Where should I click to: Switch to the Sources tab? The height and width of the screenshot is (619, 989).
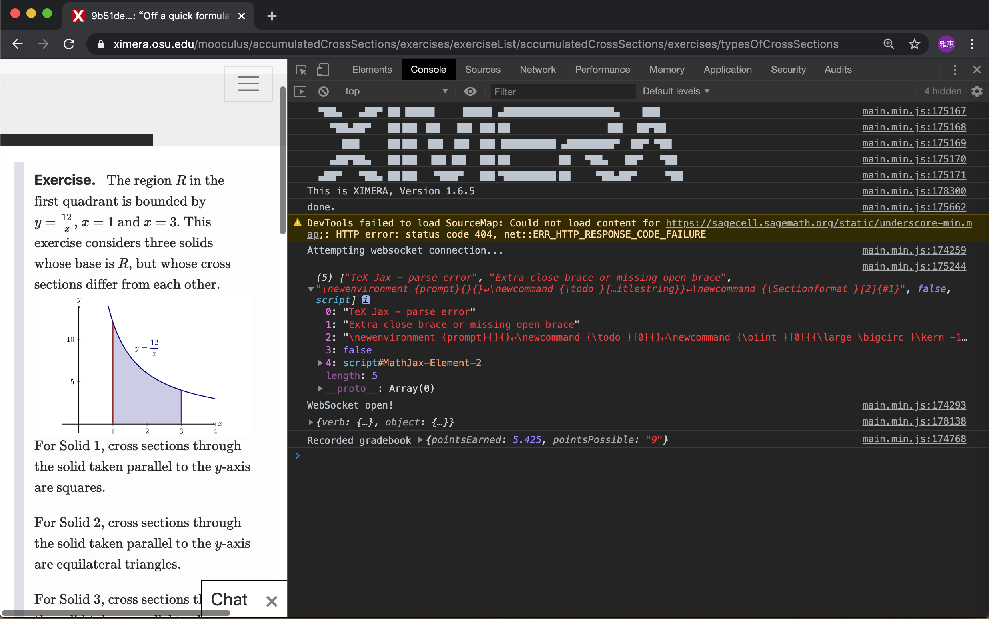[482, 70]
